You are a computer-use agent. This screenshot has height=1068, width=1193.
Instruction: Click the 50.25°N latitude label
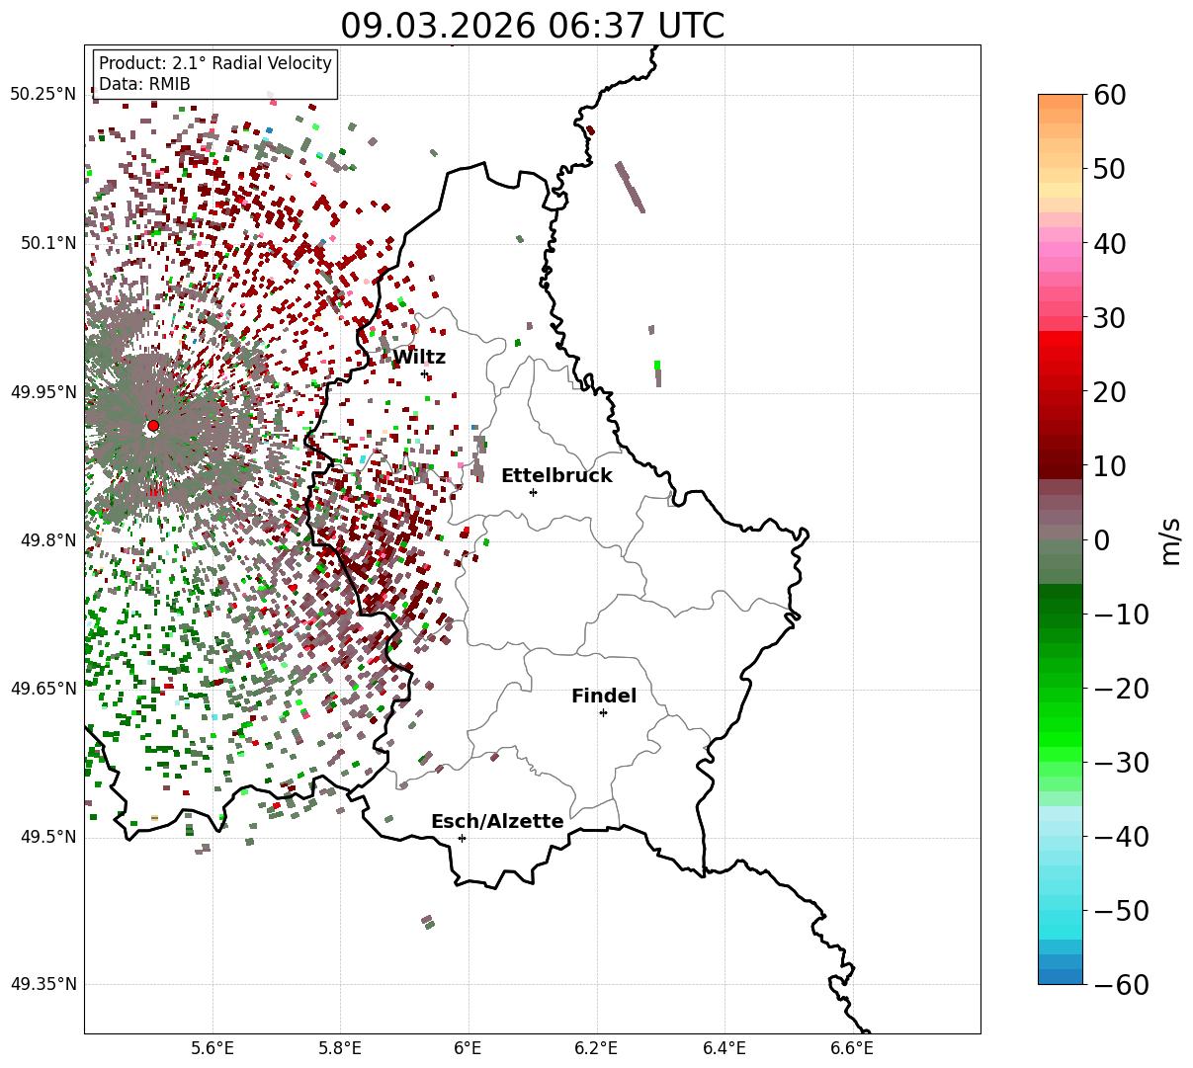[x=43, y=95]
